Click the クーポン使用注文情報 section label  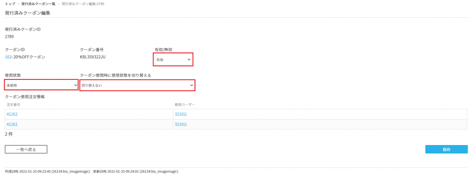[x=25, y=97]
